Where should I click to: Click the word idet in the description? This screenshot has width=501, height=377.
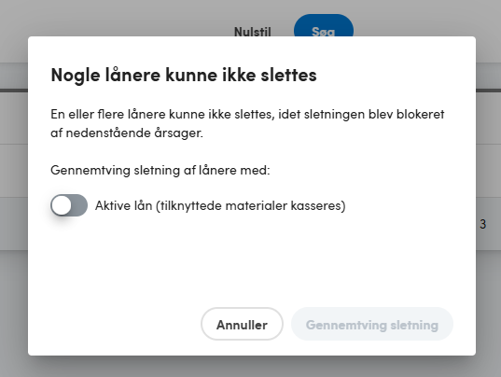click(x=289, y=114)
